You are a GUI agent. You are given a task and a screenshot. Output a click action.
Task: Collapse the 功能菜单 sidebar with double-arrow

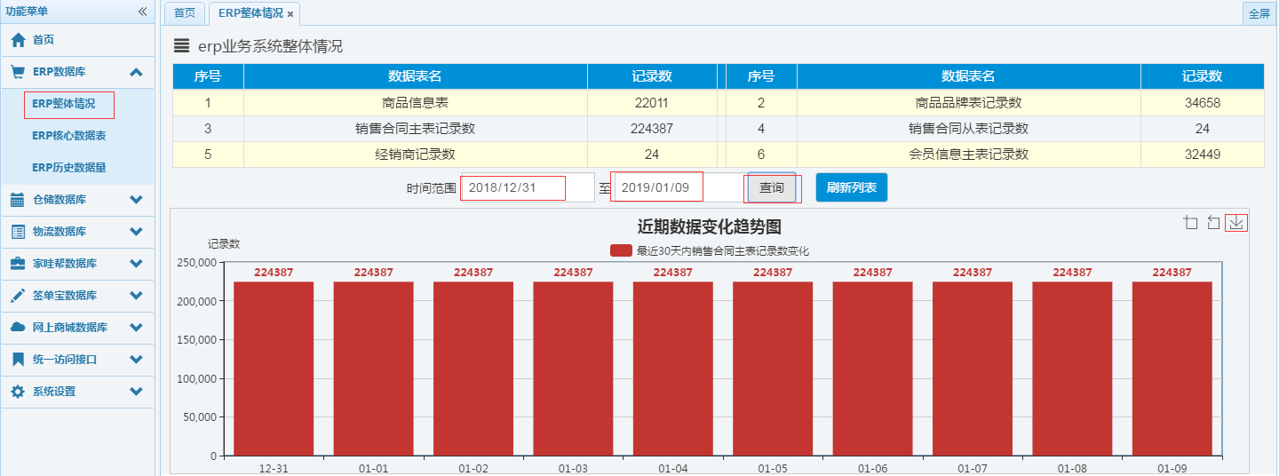(142, 12)
